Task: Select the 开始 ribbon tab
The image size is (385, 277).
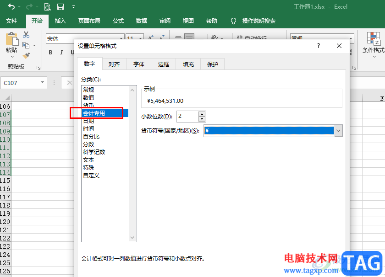Action: [37, 21]
